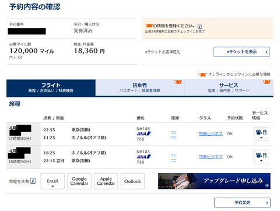Click the (8時間50分) duration text
Screen dimensions: 280x211
(x=20, y=161)
